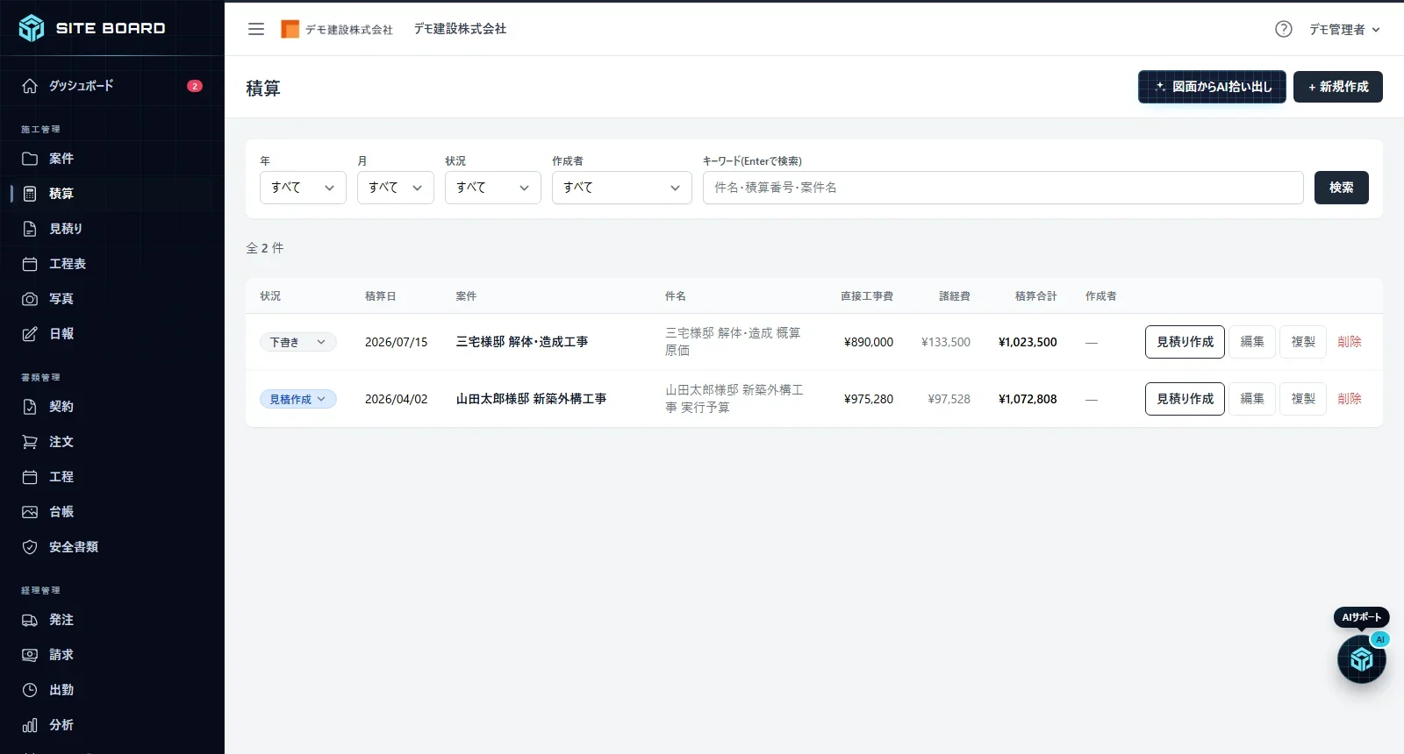Viewport: 1404px width, 754px height.
Task: Click the 工程表 calendar icon
Action: (x=30, y=264)
